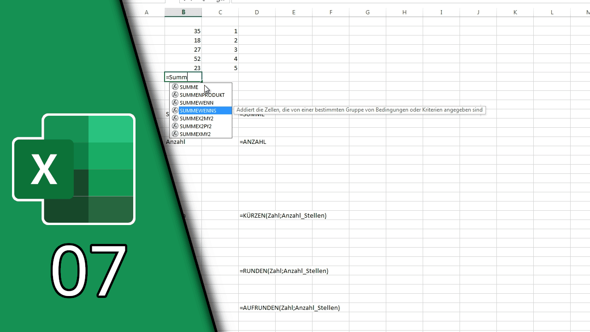590x332 pixels.
Task: Click the cell containing =ANZAHL
Action: (x=253, y=142)
